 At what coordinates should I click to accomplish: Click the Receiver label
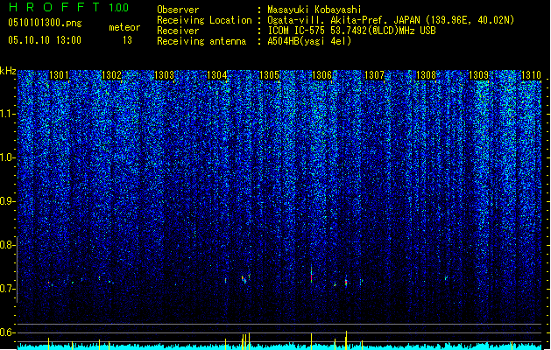coord(178,31)
